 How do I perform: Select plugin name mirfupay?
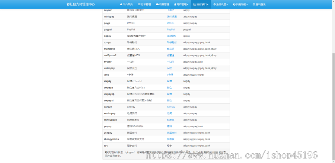(x=109, y=17)
